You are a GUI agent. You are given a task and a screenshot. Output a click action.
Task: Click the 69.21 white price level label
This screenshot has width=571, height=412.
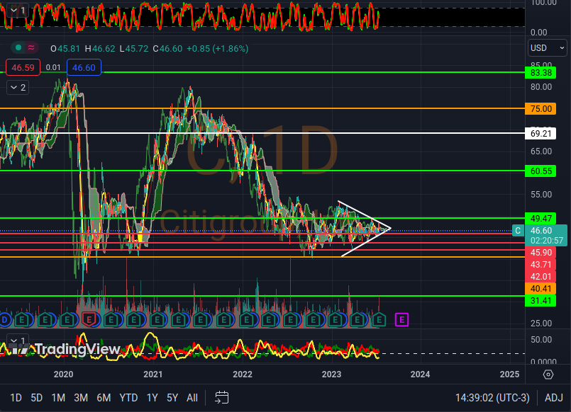[x=540, y=133]
